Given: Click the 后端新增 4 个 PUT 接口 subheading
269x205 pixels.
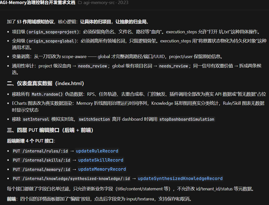Looking at the screenshot, I should tap(31, 141).
